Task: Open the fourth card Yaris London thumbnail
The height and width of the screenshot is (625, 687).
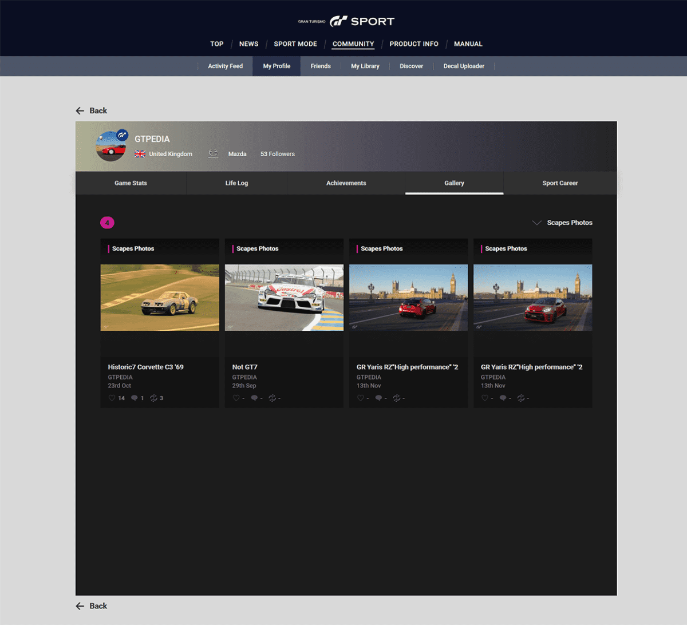Action: tap(532, 298)
